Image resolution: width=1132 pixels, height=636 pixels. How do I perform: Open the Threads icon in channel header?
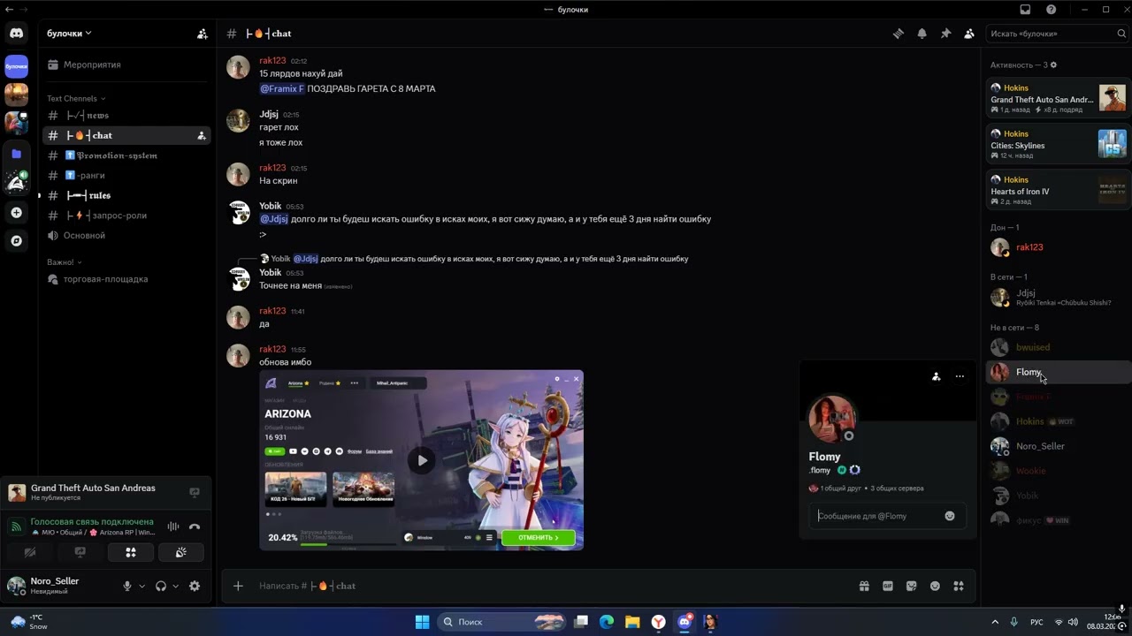899,34
